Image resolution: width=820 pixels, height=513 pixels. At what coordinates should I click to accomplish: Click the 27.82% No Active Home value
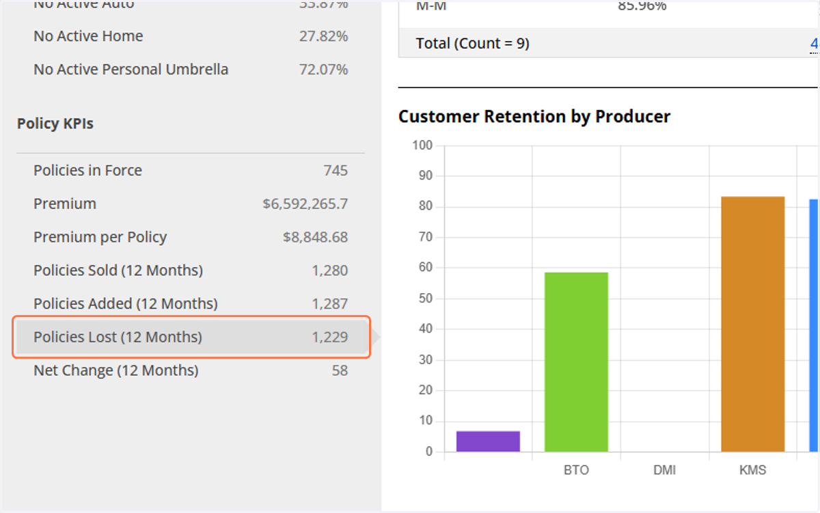point(323,36)
